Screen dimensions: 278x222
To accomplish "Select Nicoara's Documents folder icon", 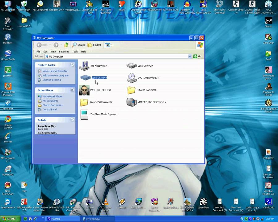I will 84,102.
